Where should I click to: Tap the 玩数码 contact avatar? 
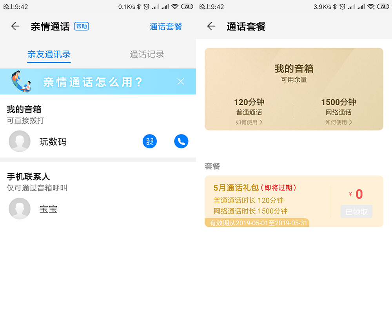(x=20, y=142)
